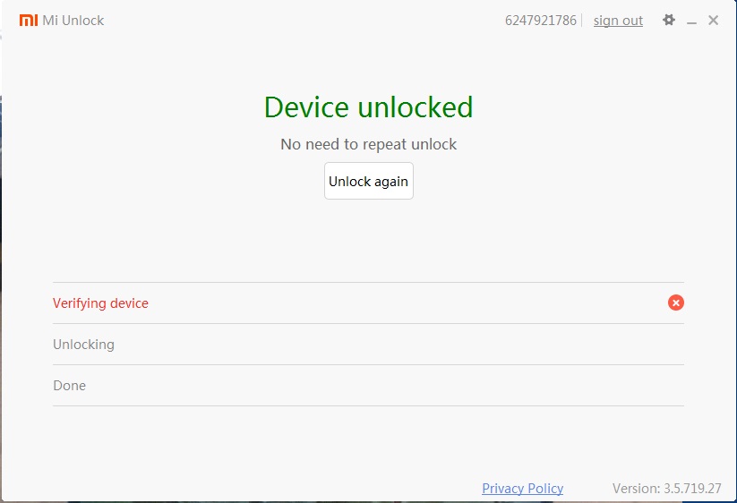The image size is (737, 503).
Task: Select the Done step row
Action: 69,386
